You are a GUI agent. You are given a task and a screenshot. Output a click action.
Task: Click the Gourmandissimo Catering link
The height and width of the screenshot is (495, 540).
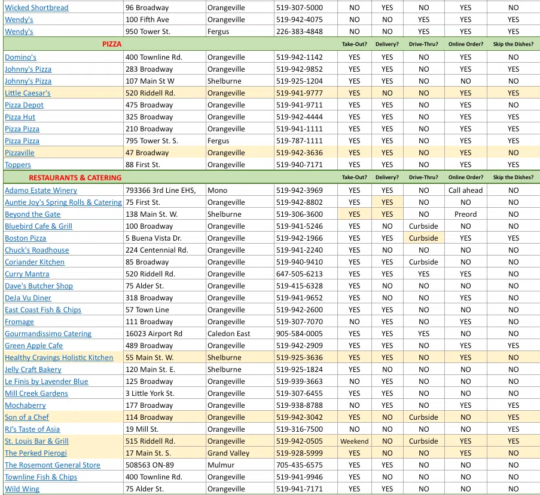[48, 334]
